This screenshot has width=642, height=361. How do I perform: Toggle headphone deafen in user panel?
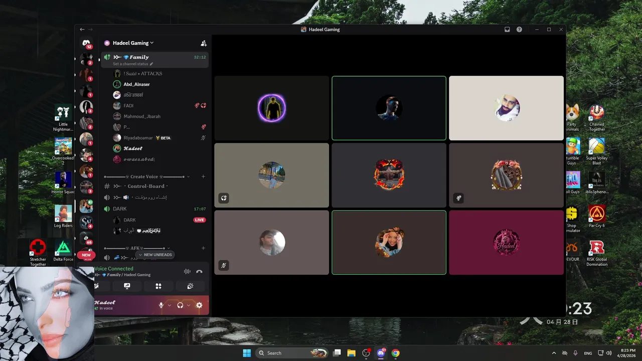pyautogui.click(x=180, y=305)
